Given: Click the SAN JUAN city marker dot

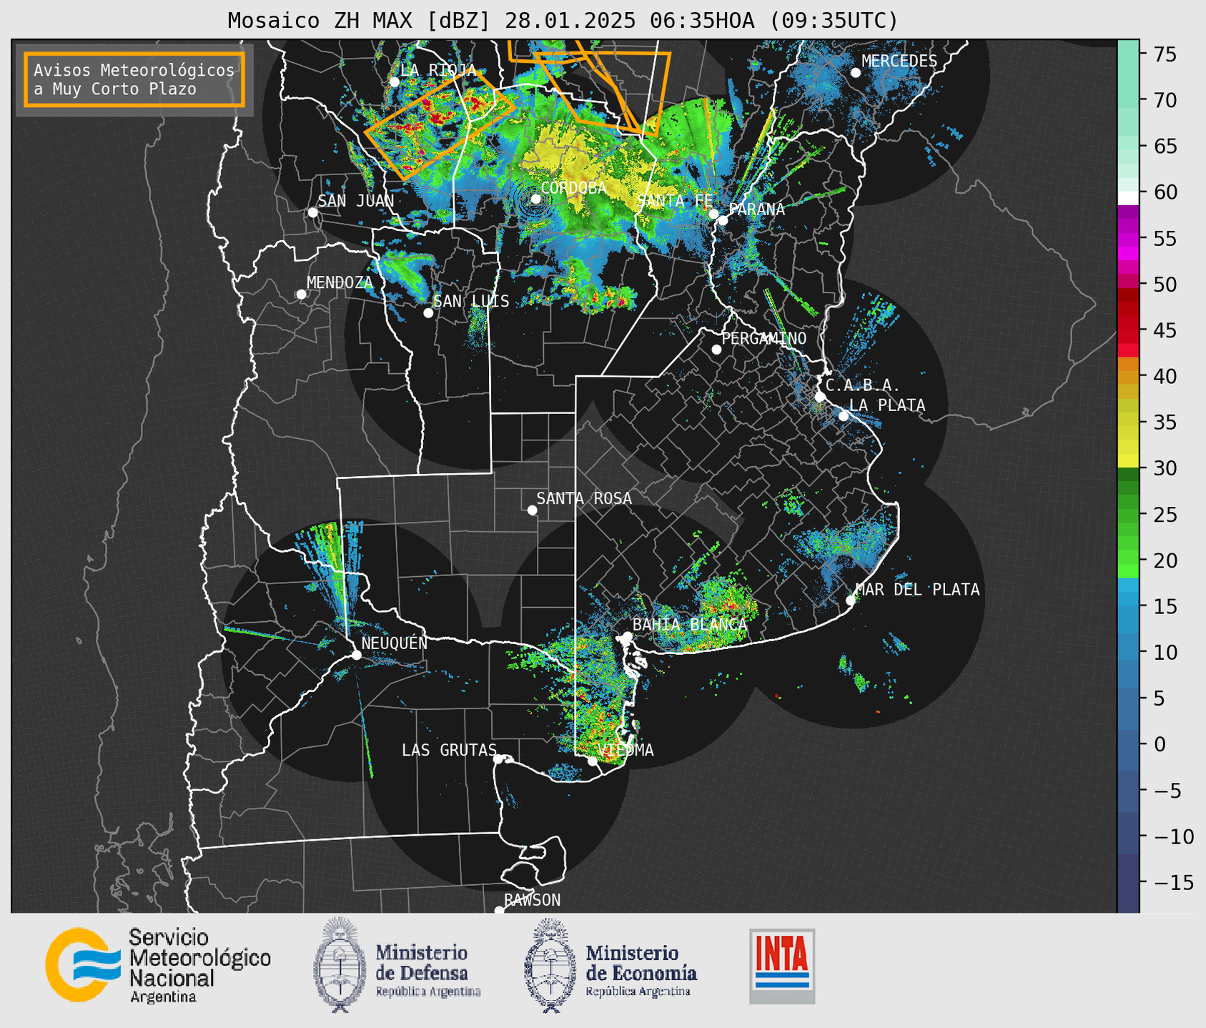Looking at the screenshot, I should coord(312,212).
